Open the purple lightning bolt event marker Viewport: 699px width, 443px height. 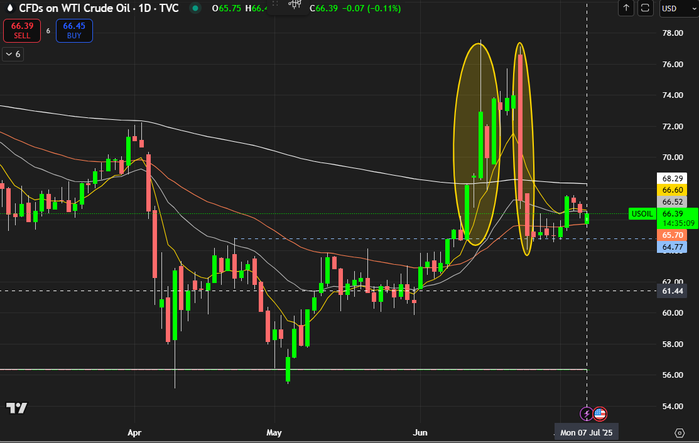(x=586, y=414)
